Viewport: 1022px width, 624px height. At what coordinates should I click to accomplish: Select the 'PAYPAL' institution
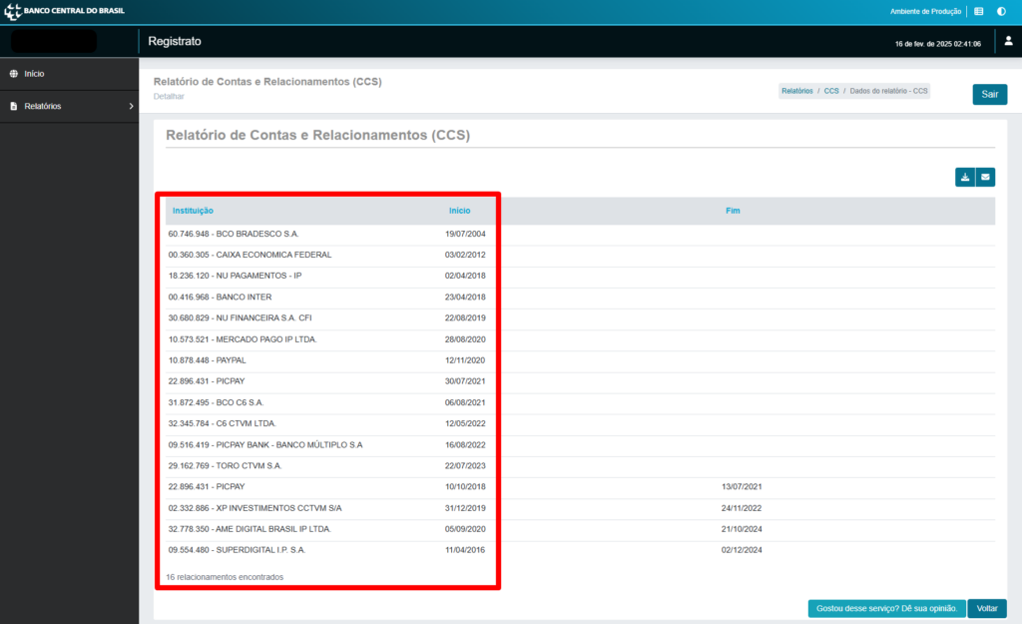pyautogui.click(x=208, y=360)
